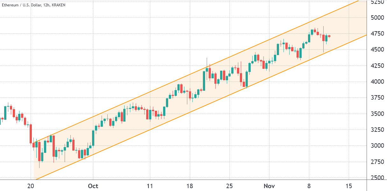Screen dimensions: 387x191
Task: Select the Oct date marker on time axis
Action: (93, 186)
